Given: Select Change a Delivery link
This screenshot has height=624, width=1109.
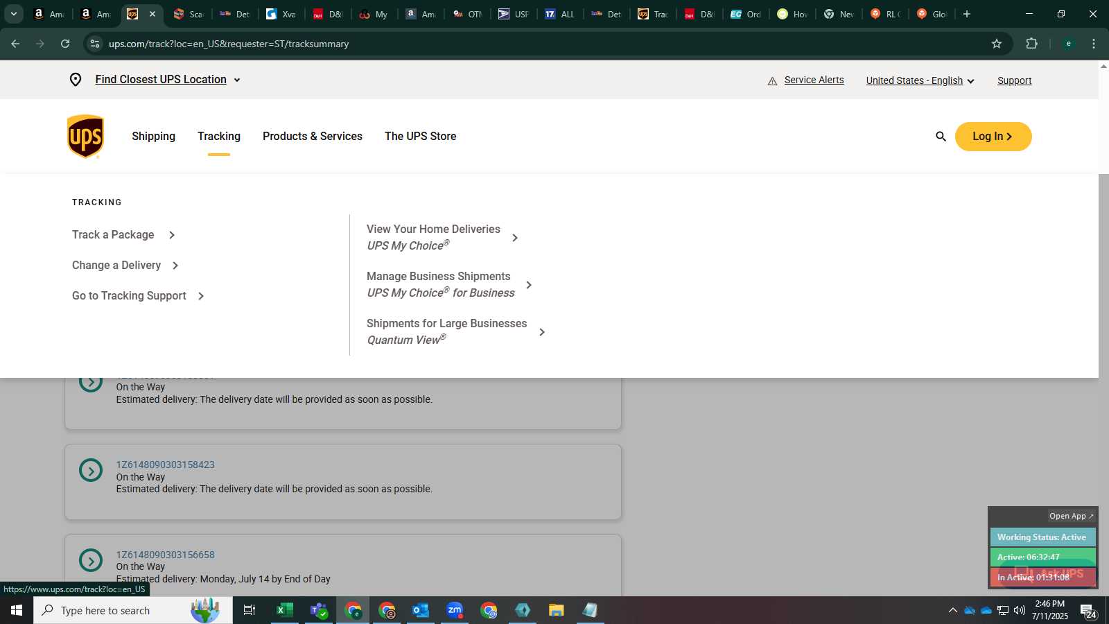Looking at the screenshot, I should pyautogui.click(x=116, y=266).
